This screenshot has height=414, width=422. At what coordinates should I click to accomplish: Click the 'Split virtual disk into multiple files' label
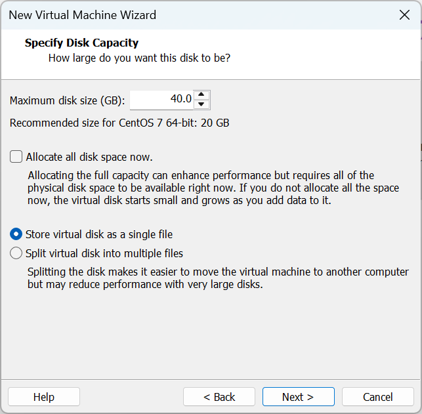click(x=104, y=253)
